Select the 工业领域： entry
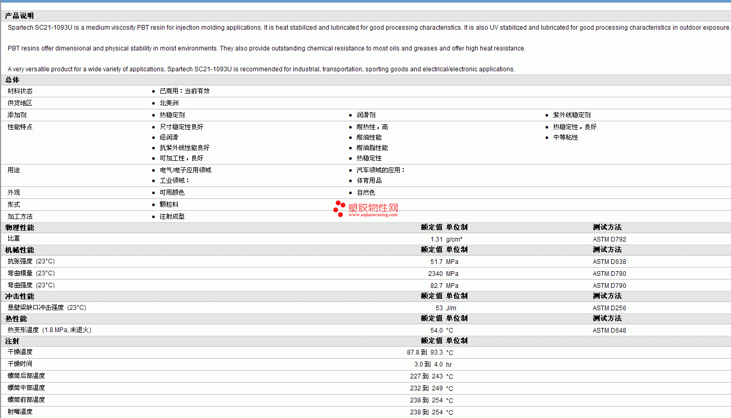The width and height of the screenshot is (731, 418). pyautogui.click(x=175, y=181)
